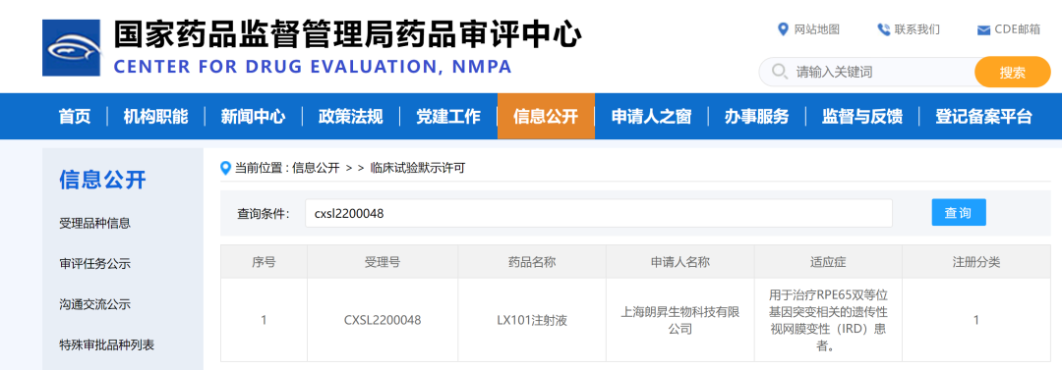Select the 信息公开 navigation tab
The image size is (1062, 370).
point(546,117)
